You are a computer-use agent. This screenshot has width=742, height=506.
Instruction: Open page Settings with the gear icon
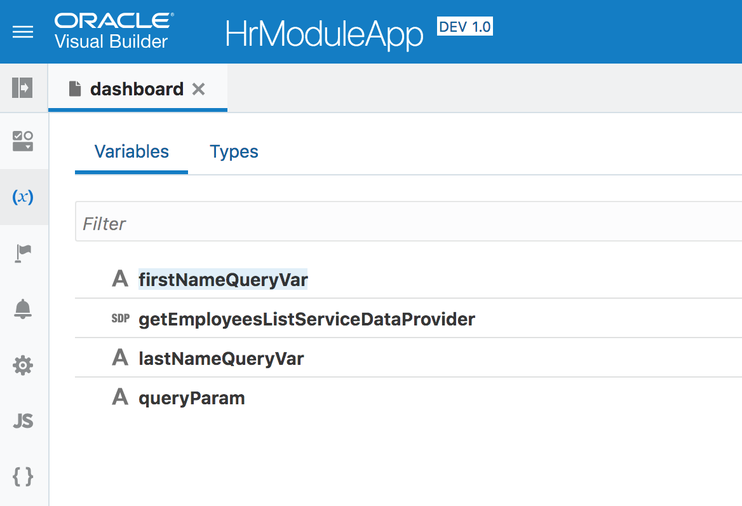click(x=23, y=365)
